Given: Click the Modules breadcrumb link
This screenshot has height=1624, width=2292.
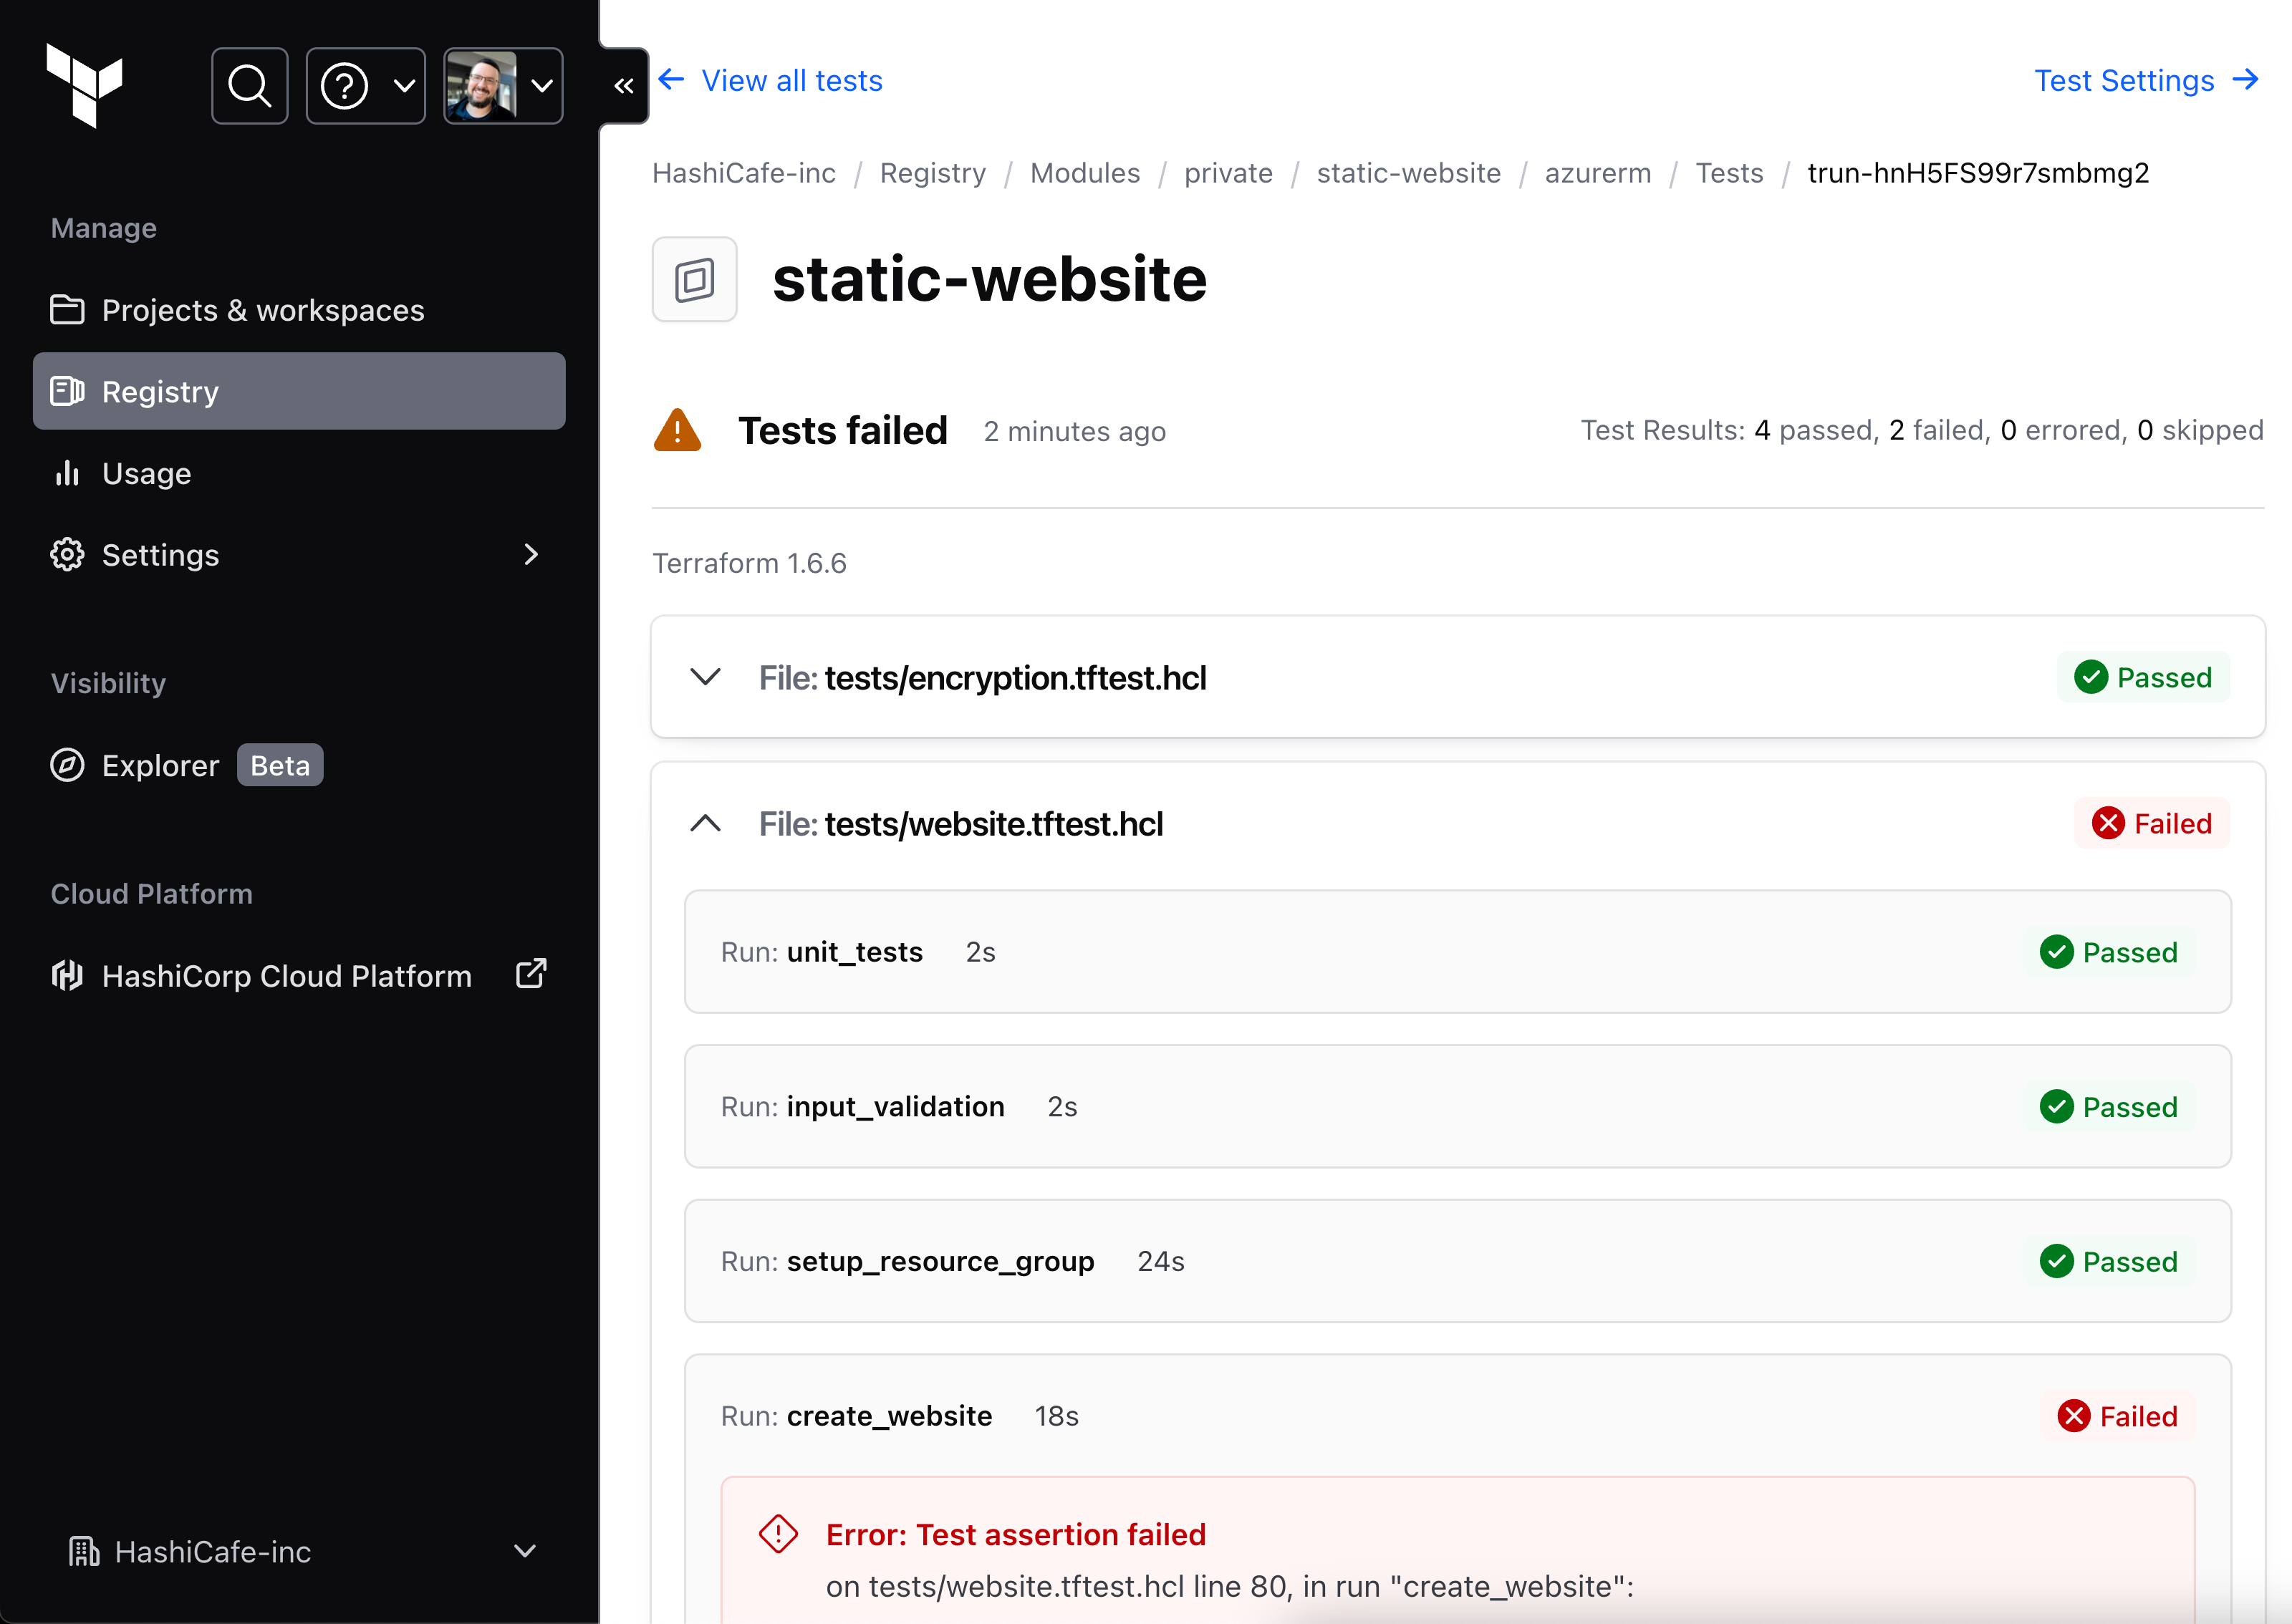Looking at the screenshot, I should 1084,173.
